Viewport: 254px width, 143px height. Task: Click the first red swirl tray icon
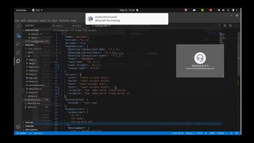click(186, 10)
